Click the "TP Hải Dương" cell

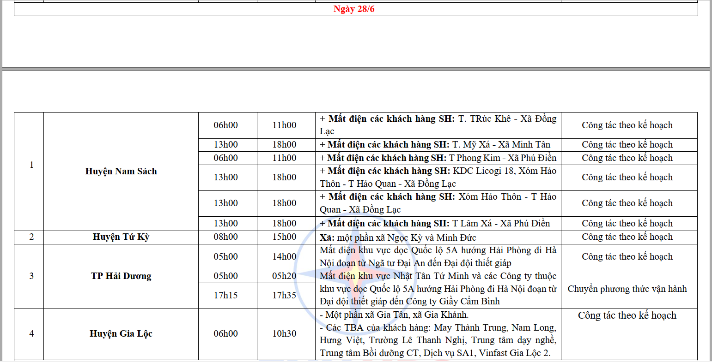[x=121, y=276]
